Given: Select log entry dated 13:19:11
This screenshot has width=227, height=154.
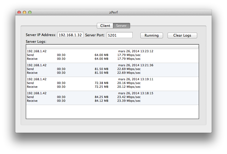Looking at the screenshot, I should [112, 84].
